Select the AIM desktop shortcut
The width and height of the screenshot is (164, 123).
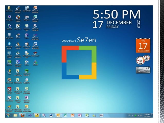coord(9,72)
